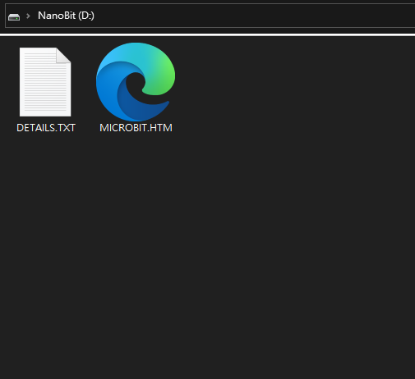Screen dimensions: 415x379
Task: Open the breadcrumb dropdown arrow before NanoBit
Action: coord(28,16)
